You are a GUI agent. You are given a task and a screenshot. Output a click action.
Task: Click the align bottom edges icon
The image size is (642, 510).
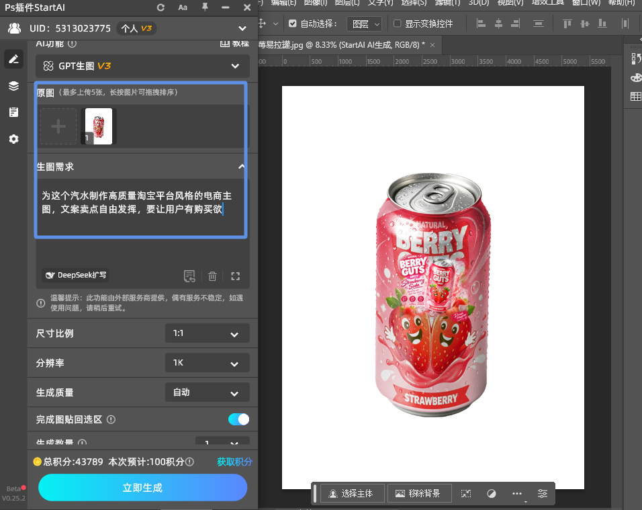(602, 24)
